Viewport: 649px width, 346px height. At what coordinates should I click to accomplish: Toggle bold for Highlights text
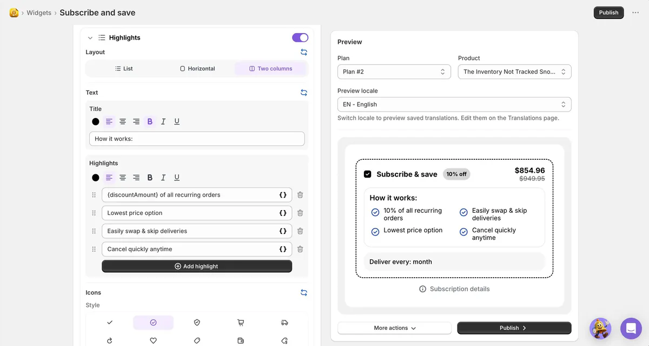pyautogui.click(x=150, y=178)
